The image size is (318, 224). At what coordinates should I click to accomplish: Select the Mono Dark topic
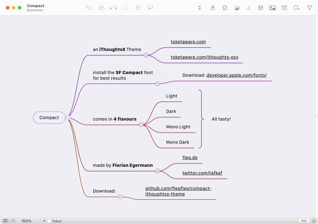(178, 142)
